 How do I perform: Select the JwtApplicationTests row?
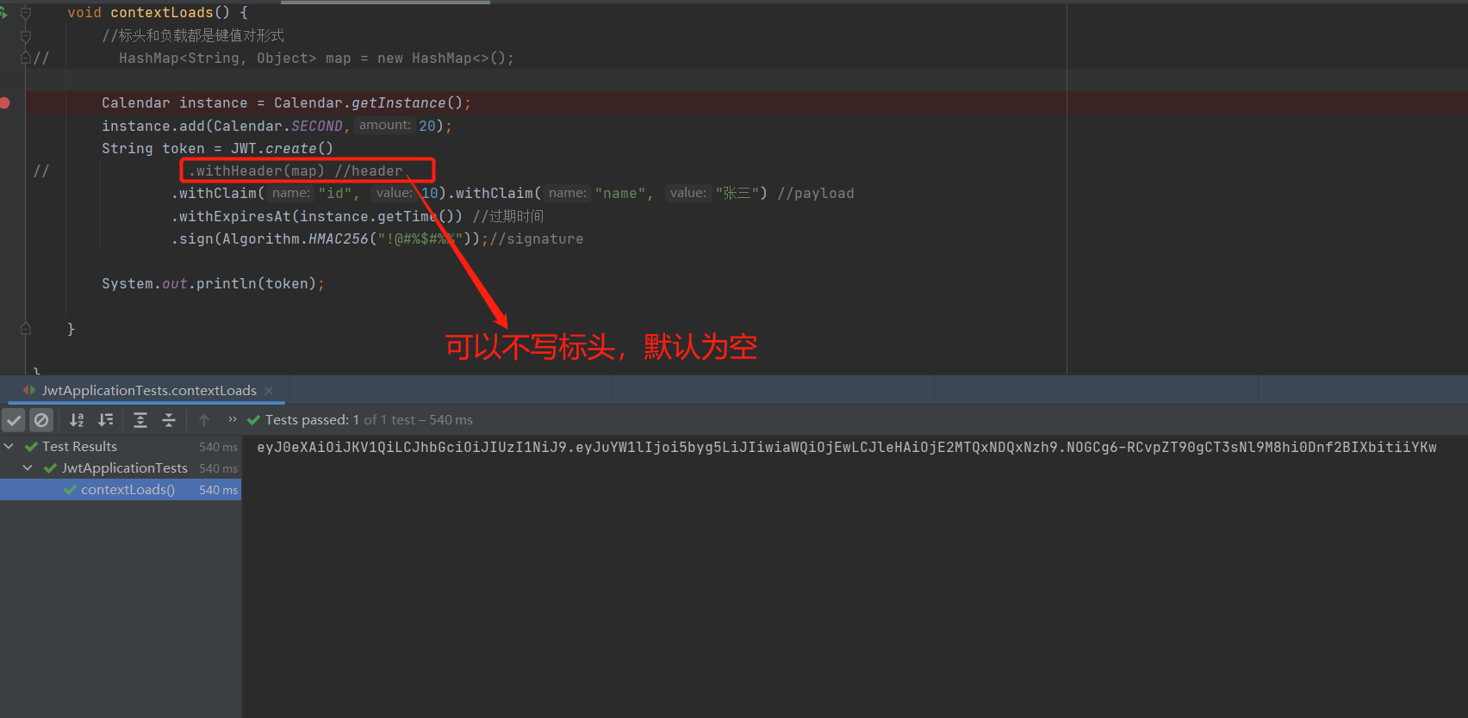(121, 468)
